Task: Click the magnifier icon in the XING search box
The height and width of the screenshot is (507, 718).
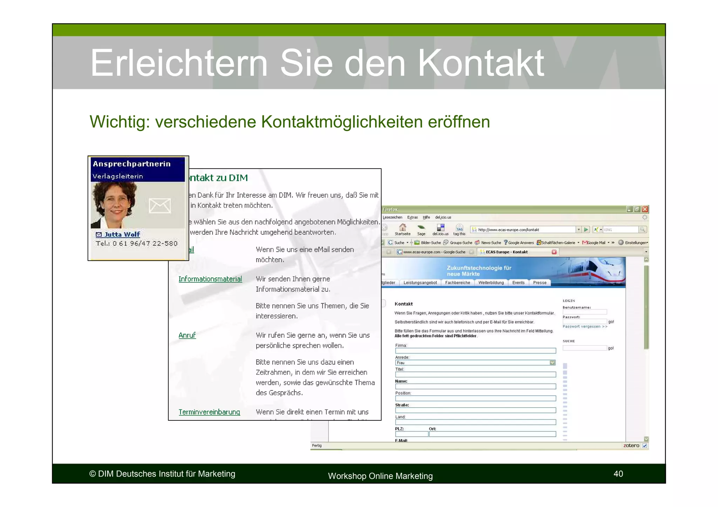Action: point(642,229)
